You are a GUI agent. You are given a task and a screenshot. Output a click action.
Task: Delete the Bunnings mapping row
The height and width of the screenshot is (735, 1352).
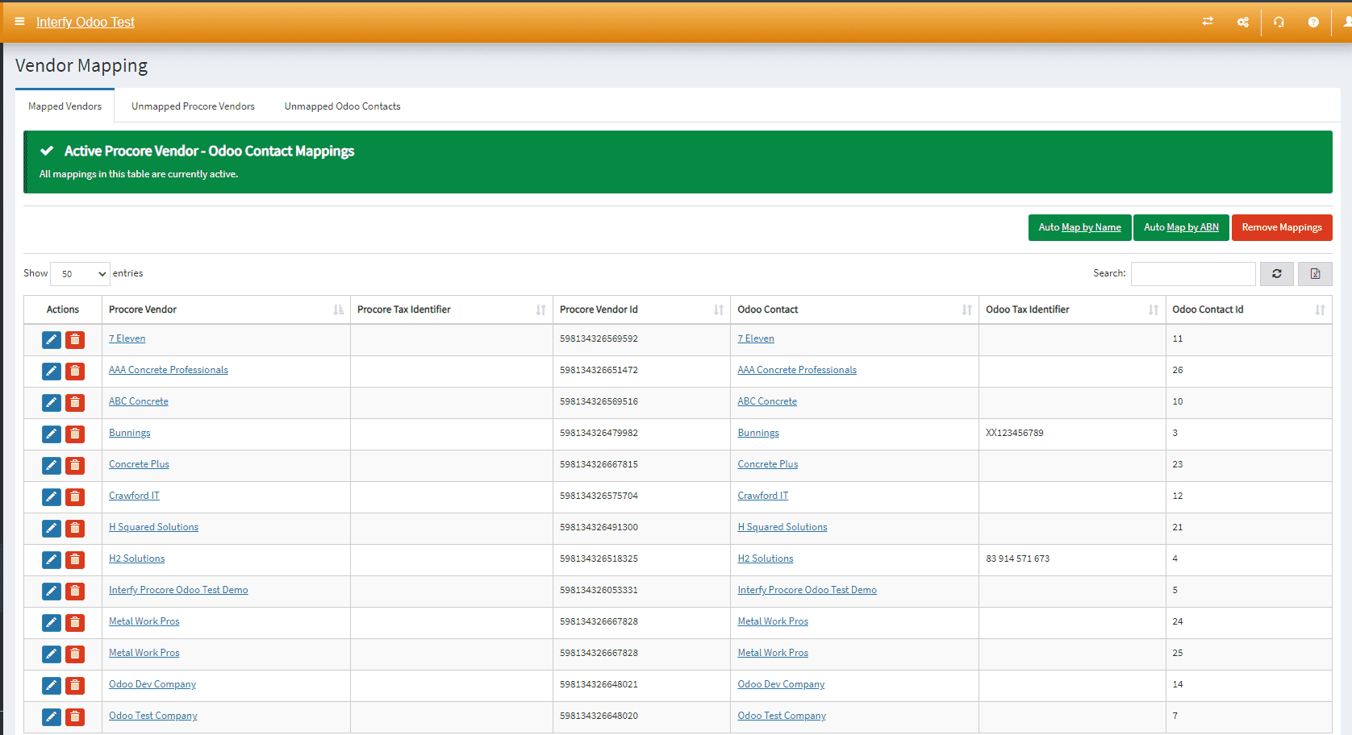click(x=75, y=434)
